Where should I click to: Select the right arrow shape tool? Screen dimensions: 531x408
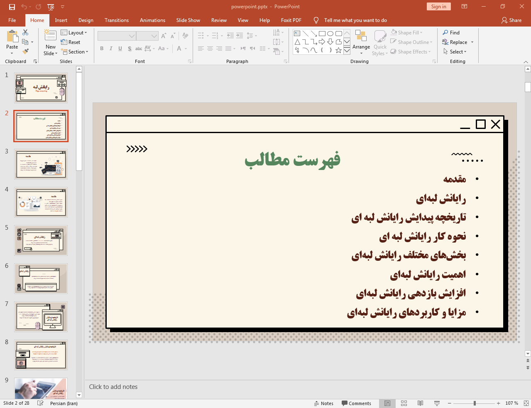pos(322,41)
